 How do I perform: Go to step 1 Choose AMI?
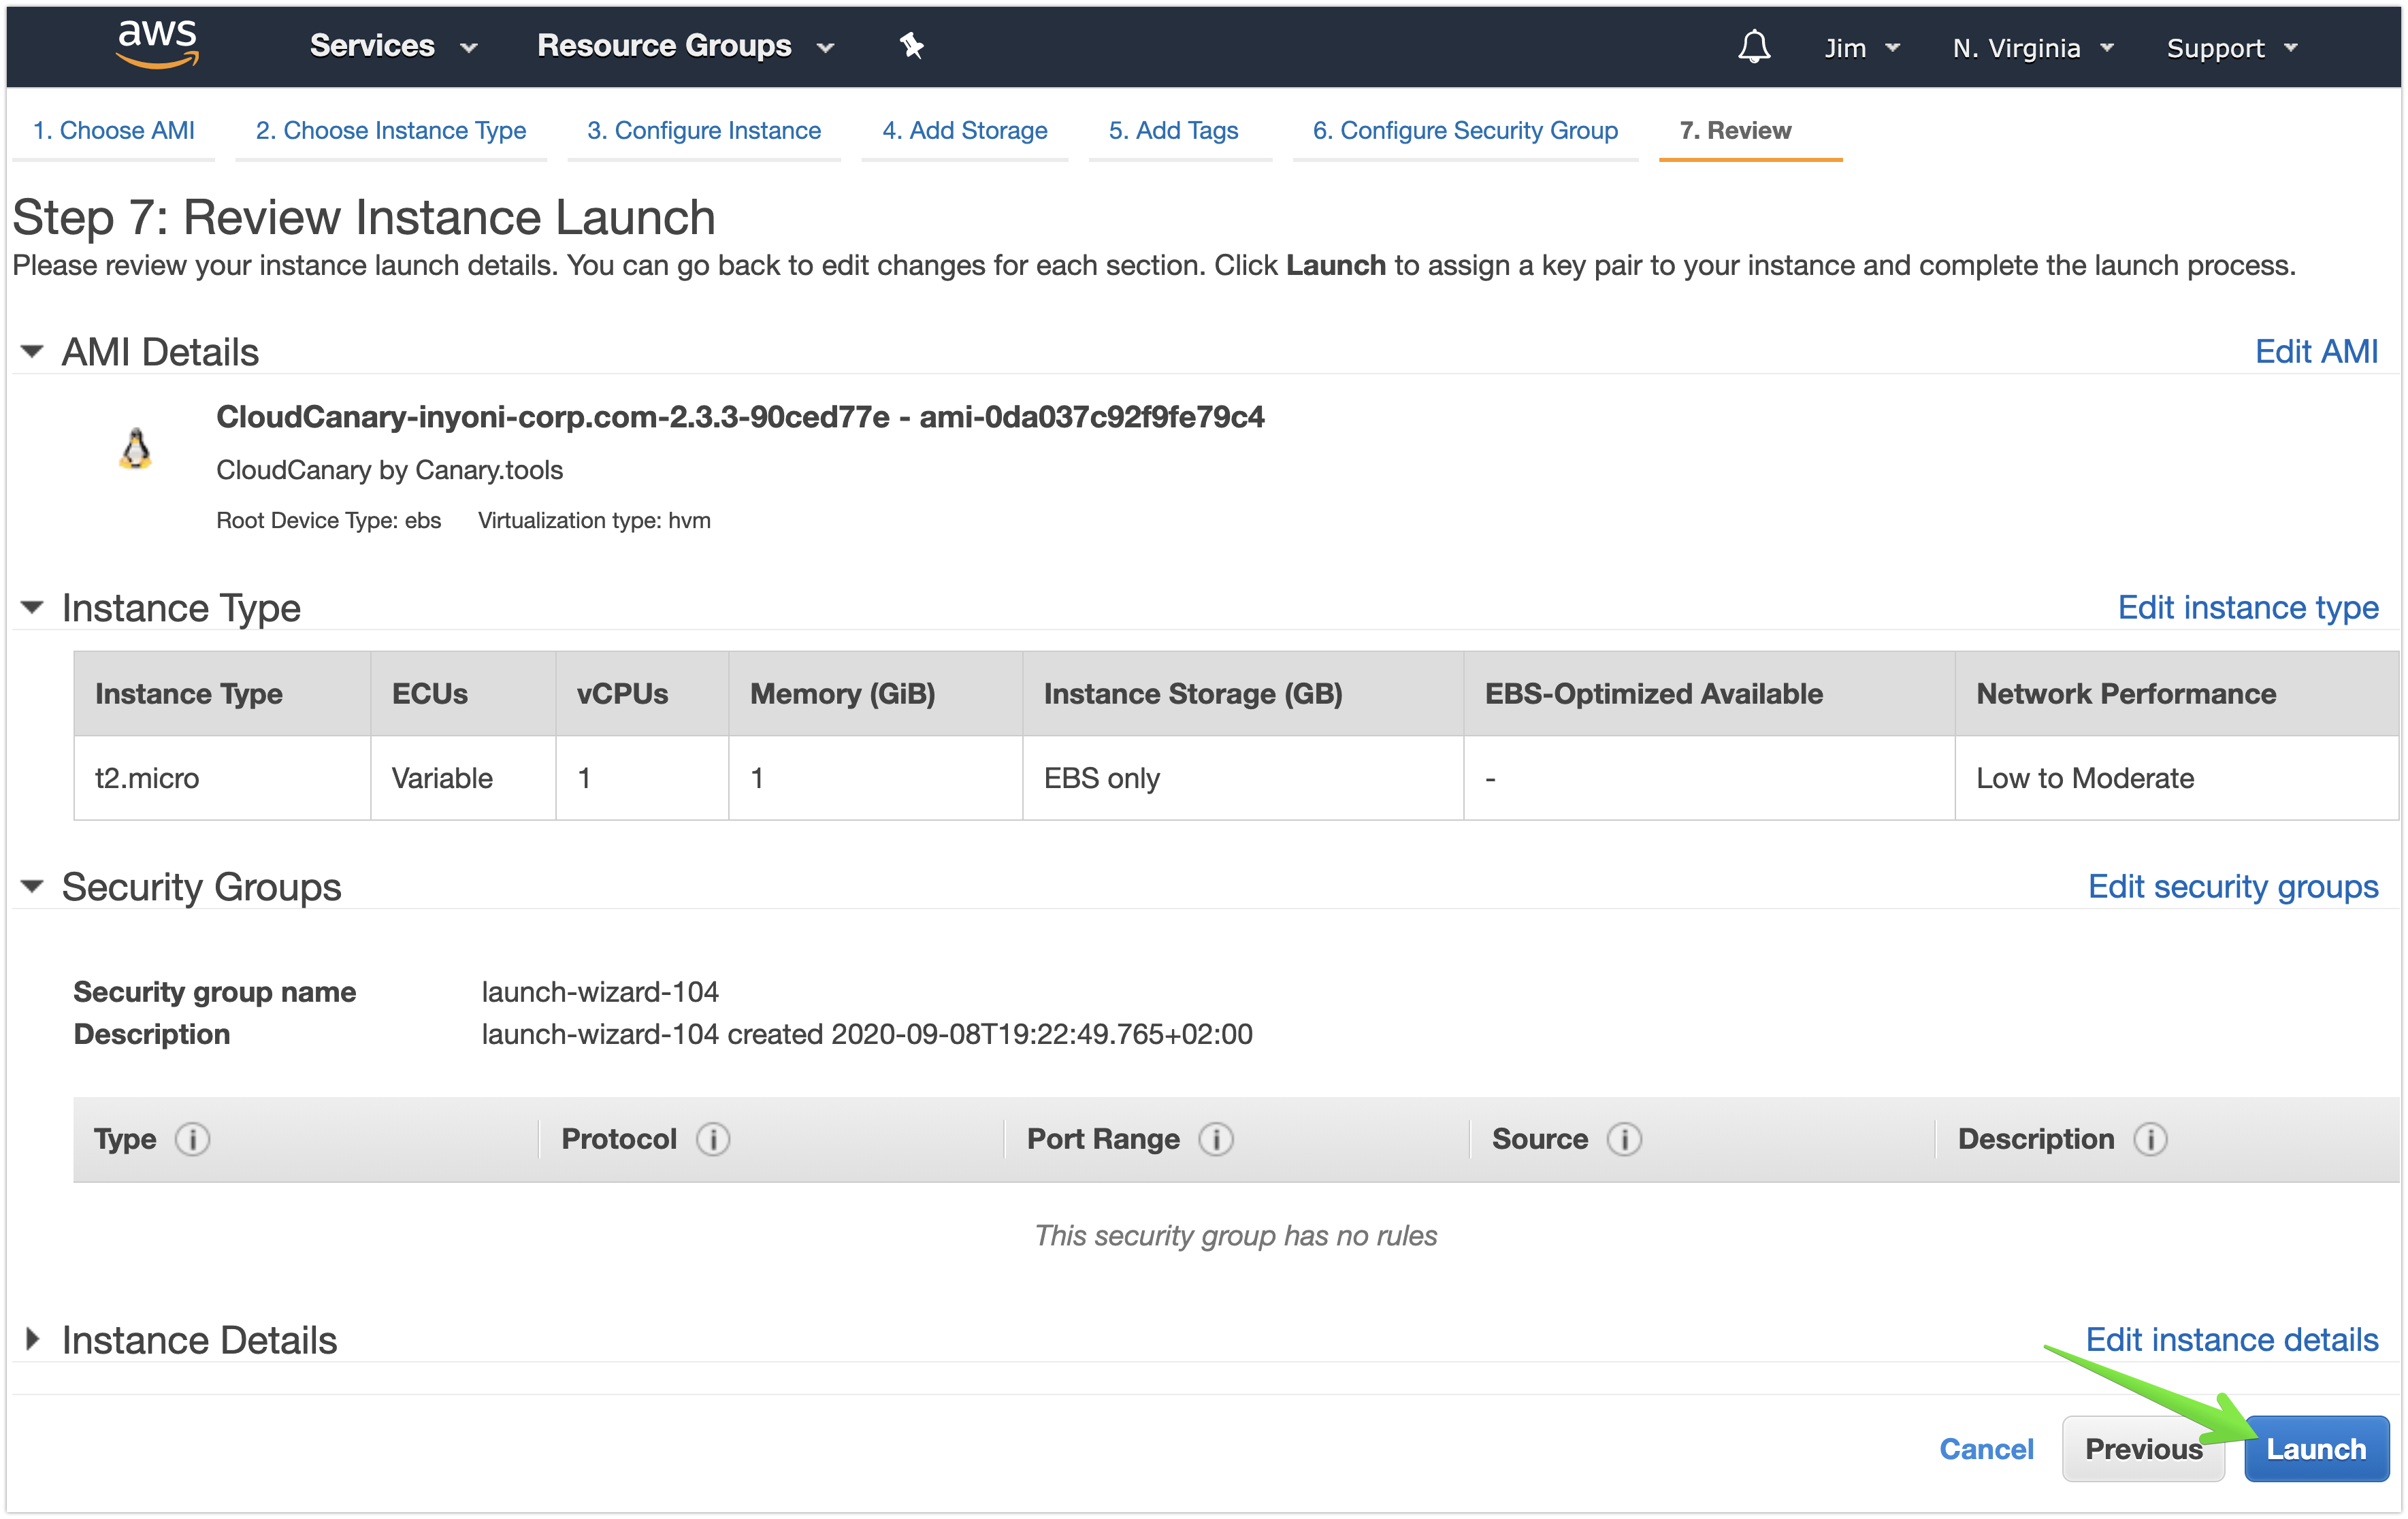(113, 131)
